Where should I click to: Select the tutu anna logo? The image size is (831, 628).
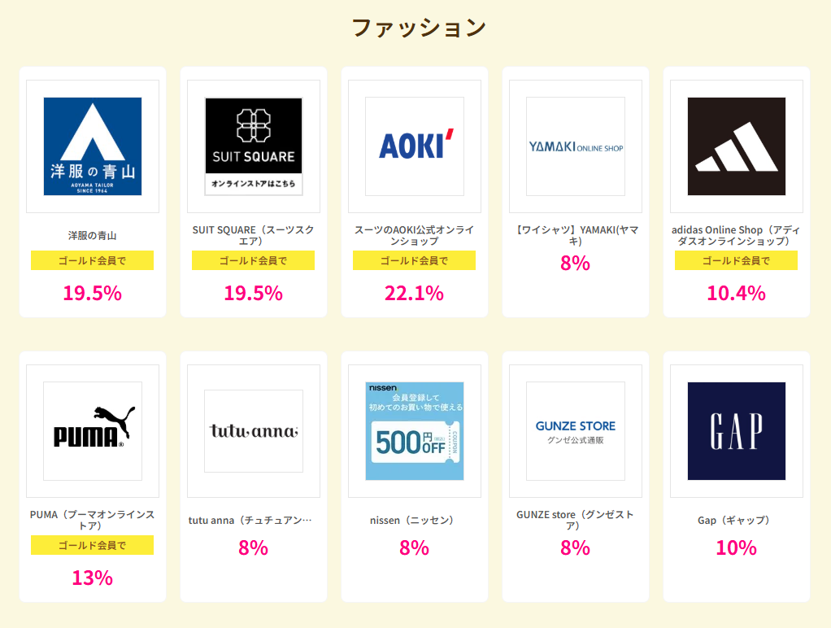254,431
